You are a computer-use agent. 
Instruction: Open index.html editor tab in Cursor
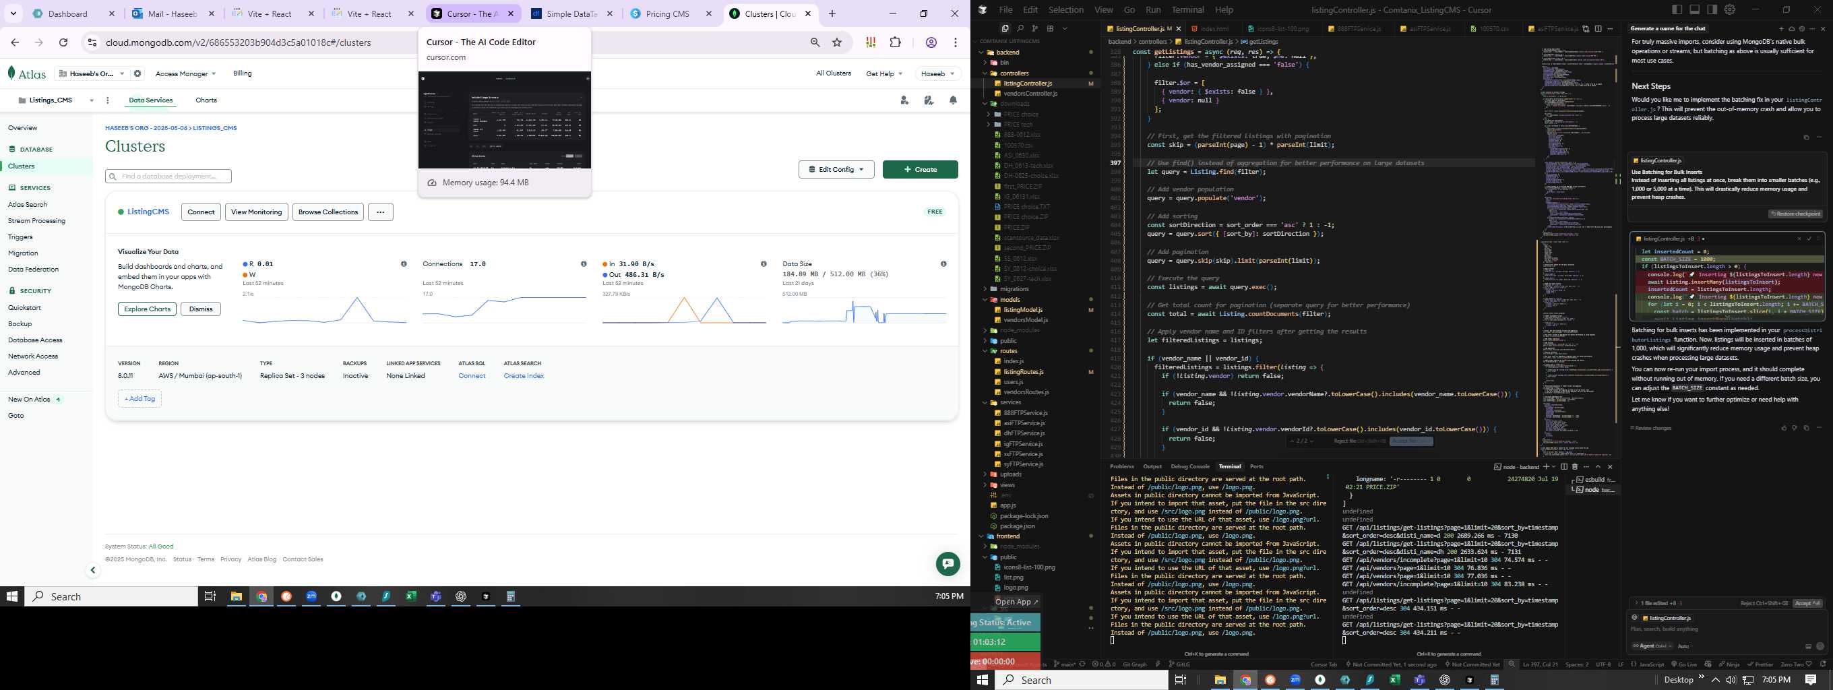coord(1214,29)
